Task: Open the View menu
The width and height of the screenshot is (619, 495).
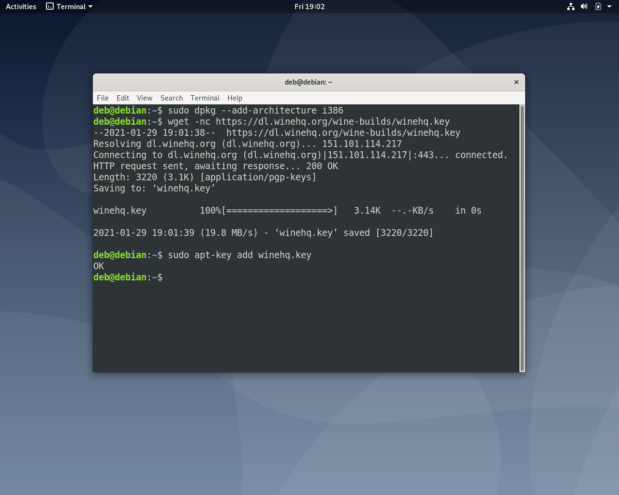Action: tap(145, 98)
